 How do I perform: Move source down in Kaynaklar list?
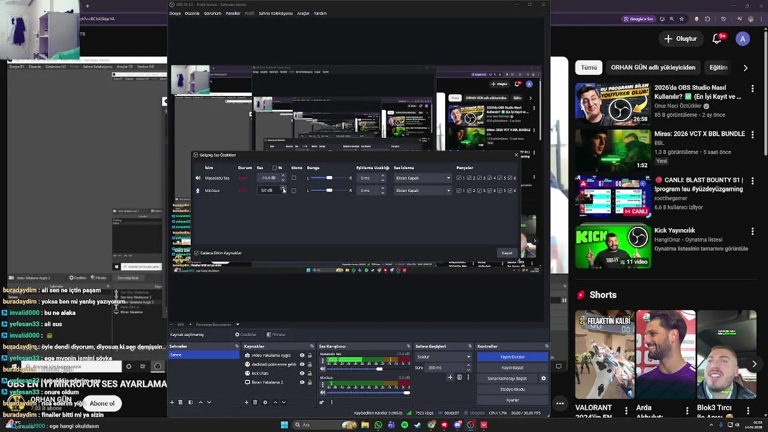pos(284,402)
